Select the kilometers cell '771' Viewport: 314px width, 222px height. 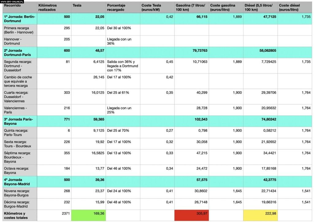pos(67,119)
